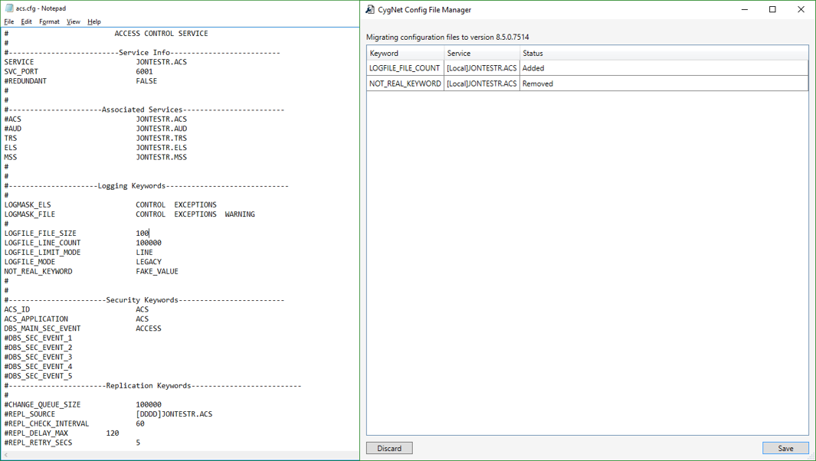Image resolution: width=816 pixels, height=461 pixels.
Task: Minimize the CygNet Config File Manager window
Action: [742, 10]
